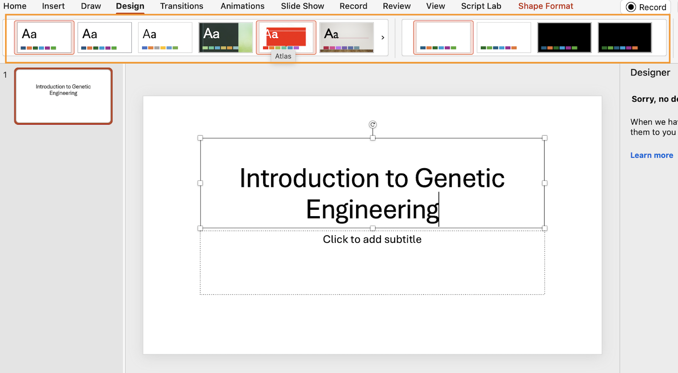Click the rotation handle above the title box

coord(372,125)
